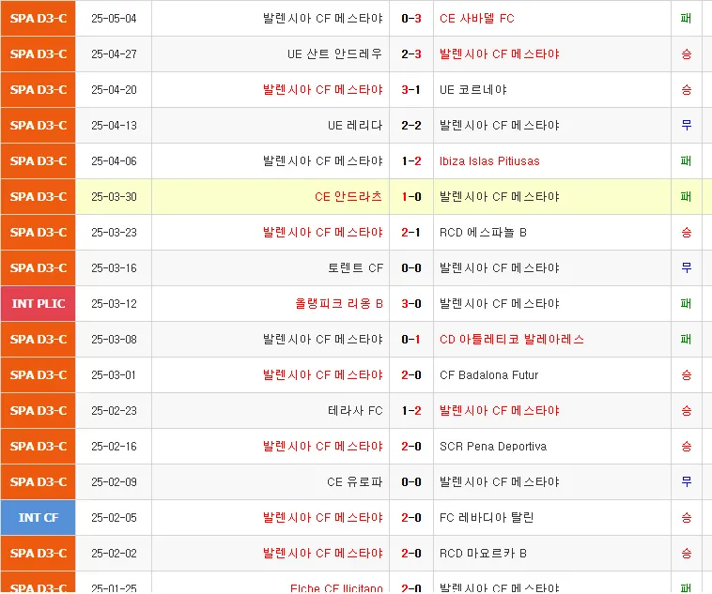Click the 0-3 score on 25-05-04
This screenshot has width=712, height=594.
[x=410, y=19]
